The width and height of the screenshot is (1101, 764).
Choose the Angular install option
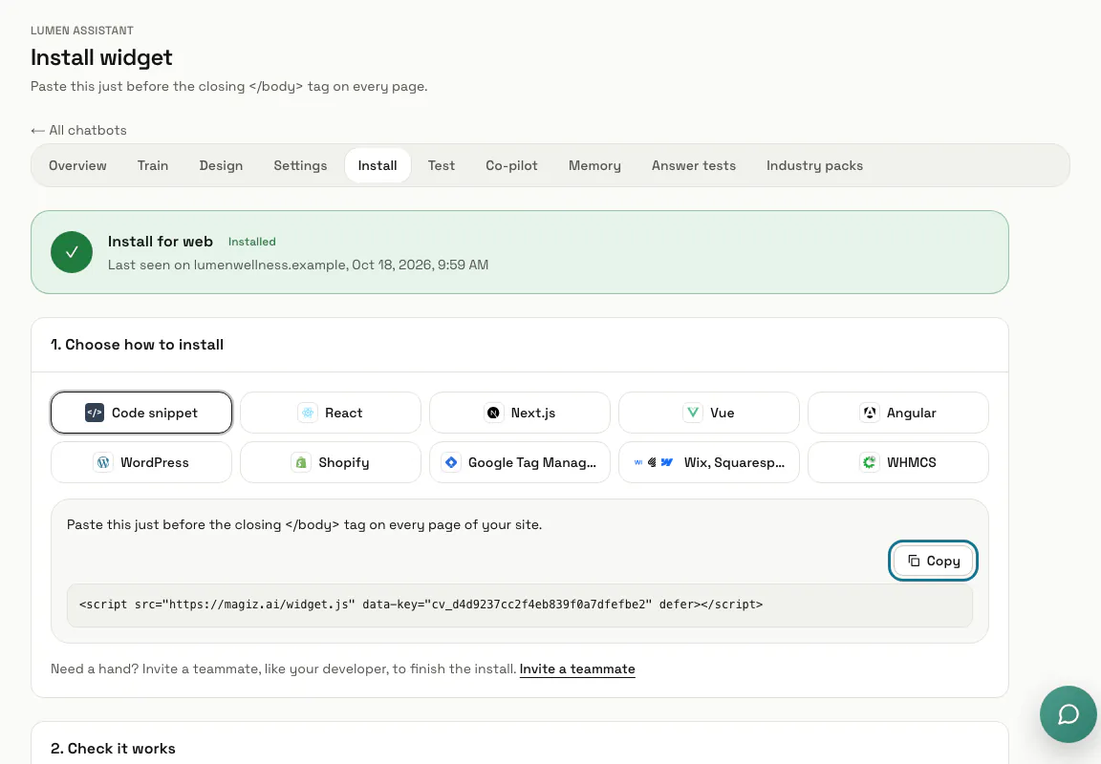tap(898, 413)
